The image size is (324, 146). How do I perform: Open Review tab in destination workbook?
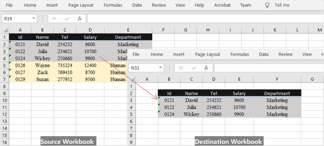point(286,54)
